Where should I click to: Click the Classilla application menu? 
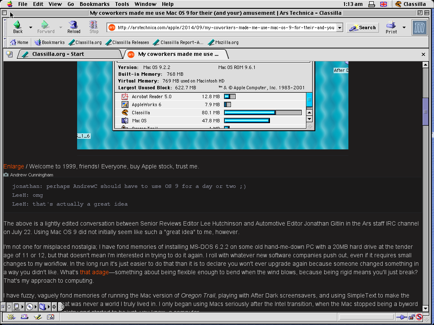410,4
